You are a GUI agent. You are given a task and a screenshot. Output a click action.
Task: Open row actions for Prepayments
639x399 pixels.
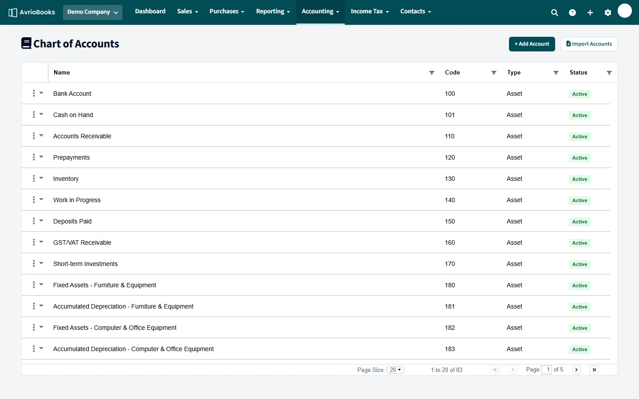point(37,157)
